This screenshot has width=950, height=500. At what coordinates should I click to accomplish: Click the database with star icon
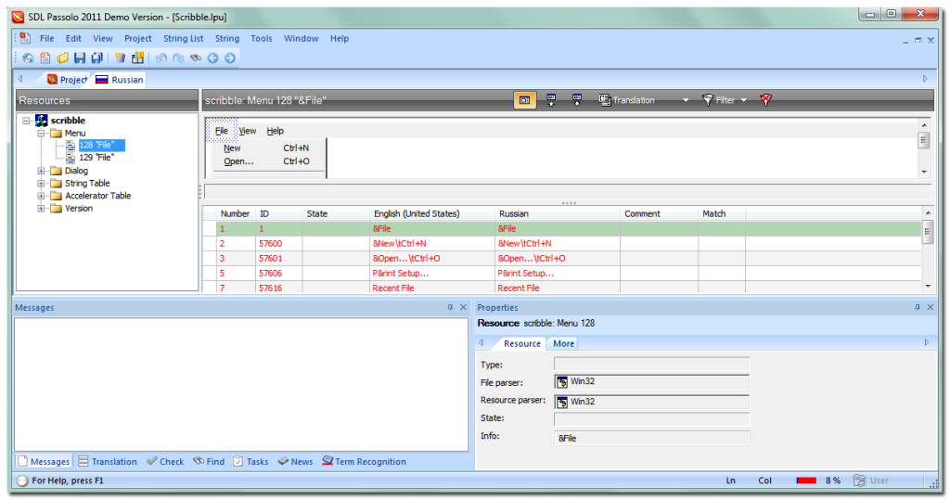(x=120, y=58)
